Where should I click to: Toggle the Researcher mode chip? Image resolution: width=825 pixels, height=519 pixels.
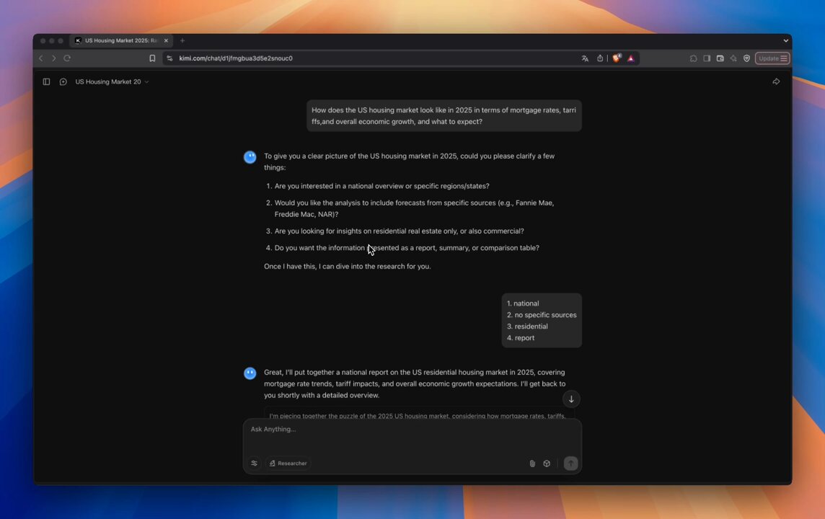point(288,463)
